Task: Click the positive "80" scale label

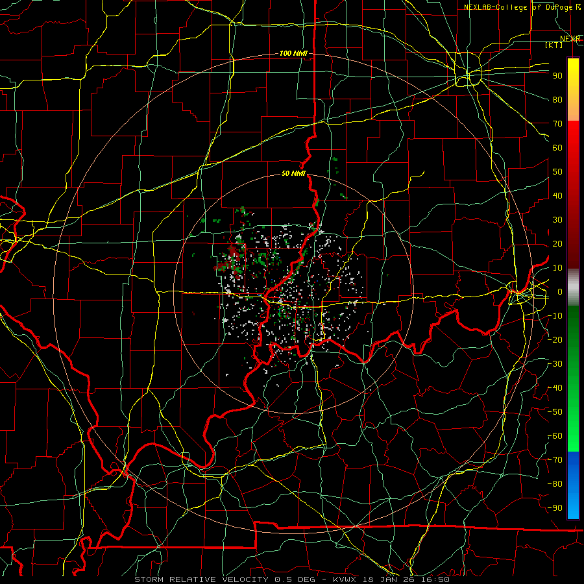Action: point(557,99)
